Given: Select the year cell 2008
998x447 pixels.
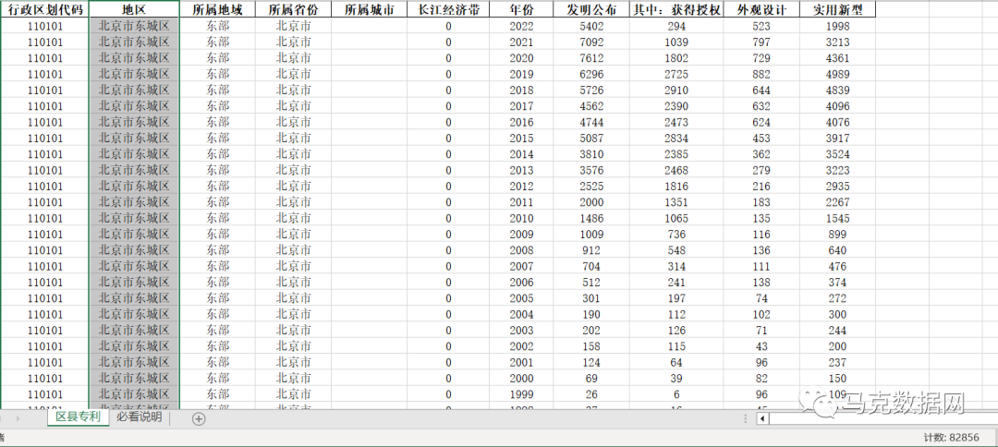Looking at the screenshot, I should [522, 250].
